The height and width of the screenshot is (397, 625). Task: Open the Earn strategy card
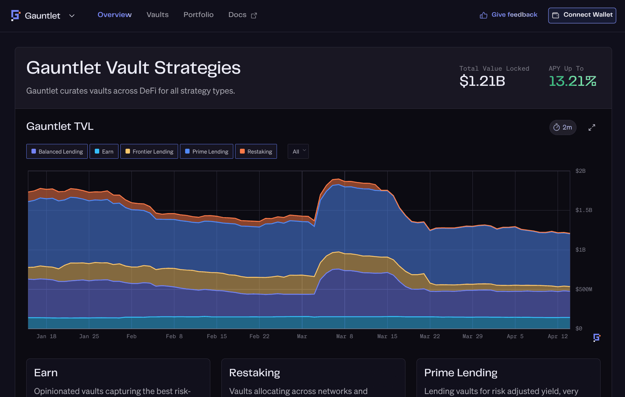pyautogui.click(x=118, y=378)
